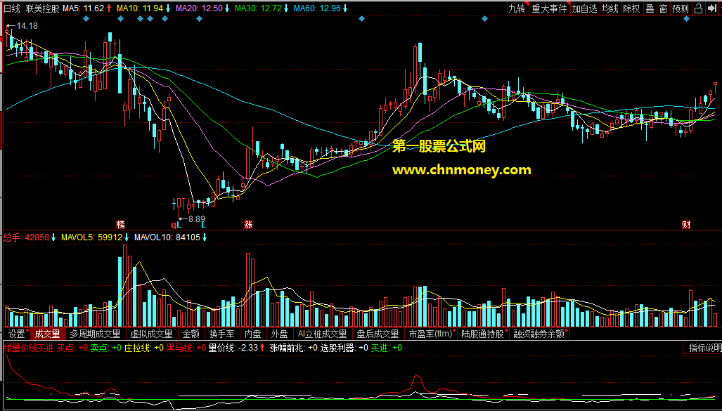Click the 日线 daily period label

pos(12,8)
